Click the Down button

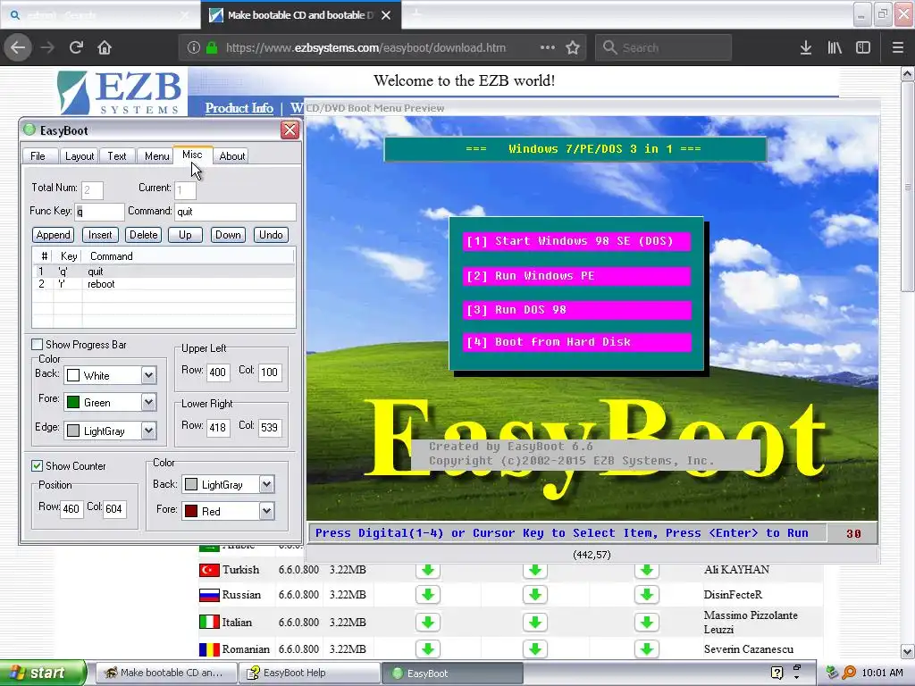click(x=228, y=235)
